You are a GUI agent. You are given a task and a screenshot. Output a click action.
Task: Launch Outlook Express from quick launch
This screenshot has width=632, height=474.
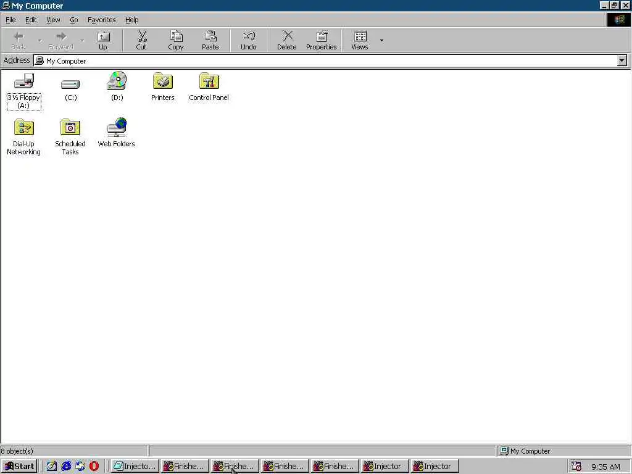(80, 467)
